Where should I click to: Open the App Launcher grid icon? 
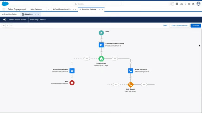[x=4, y=9]
